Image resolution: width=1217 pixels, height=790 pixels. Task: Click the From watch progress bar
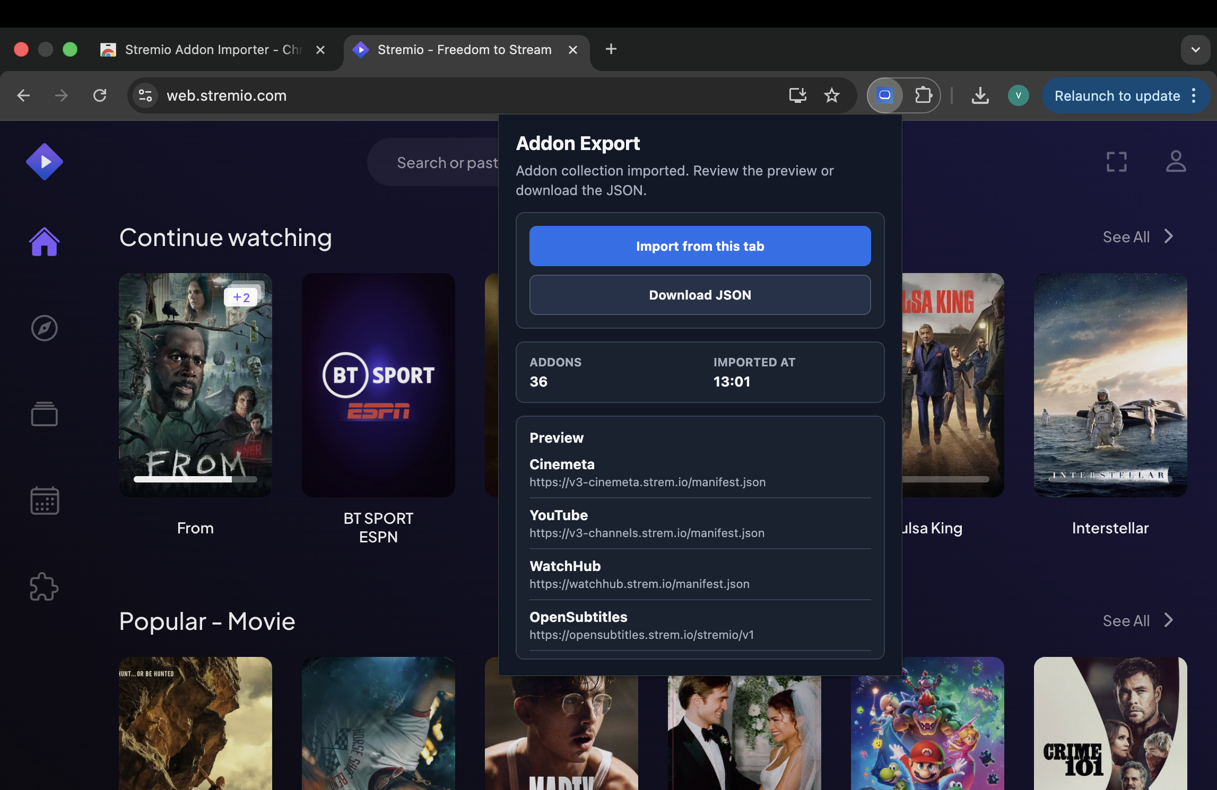tap(195, 479)
